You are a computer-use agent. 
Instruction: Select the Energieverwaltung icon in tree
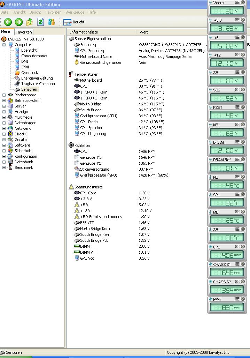(17, 78)
